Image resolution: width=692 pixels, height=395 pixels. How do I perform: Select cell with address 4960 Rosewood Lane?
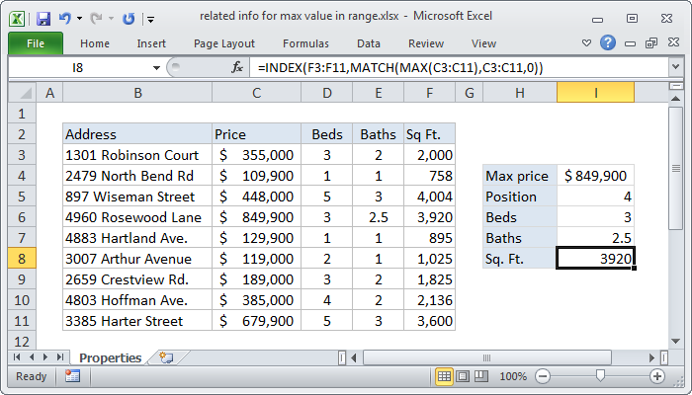click(x=135, y=217)
